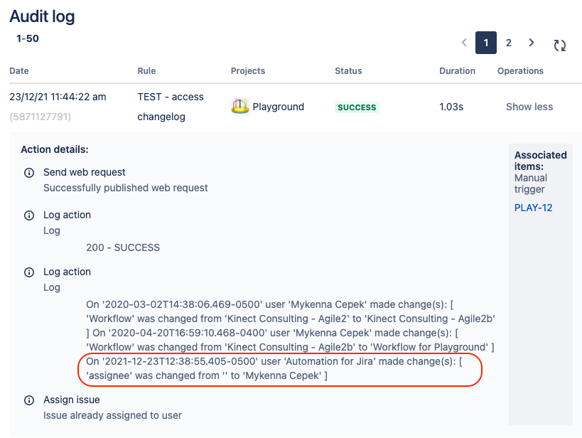This screenshot has width=582, height=438.
Task: Collapse entry with Show less
Action: (529, 107)
